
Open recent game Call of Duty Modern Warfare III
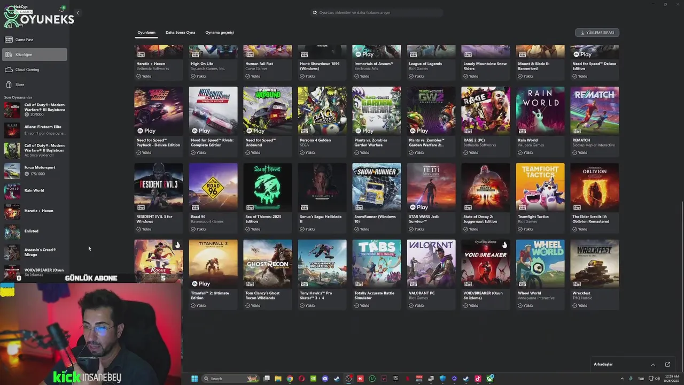tap(34, 110)
